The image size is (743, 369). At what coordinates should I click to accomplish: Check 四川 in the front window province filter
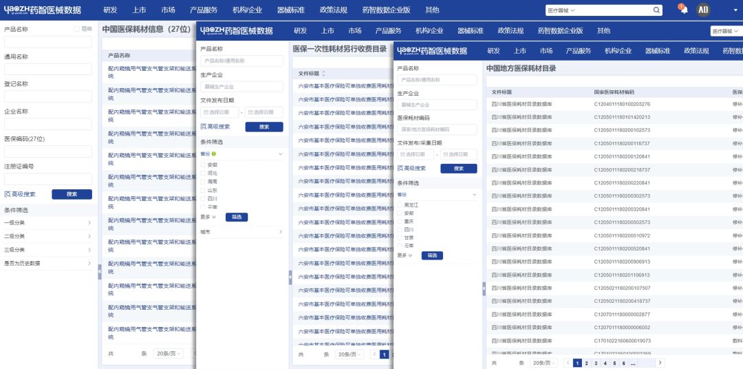tap(400, 229)
